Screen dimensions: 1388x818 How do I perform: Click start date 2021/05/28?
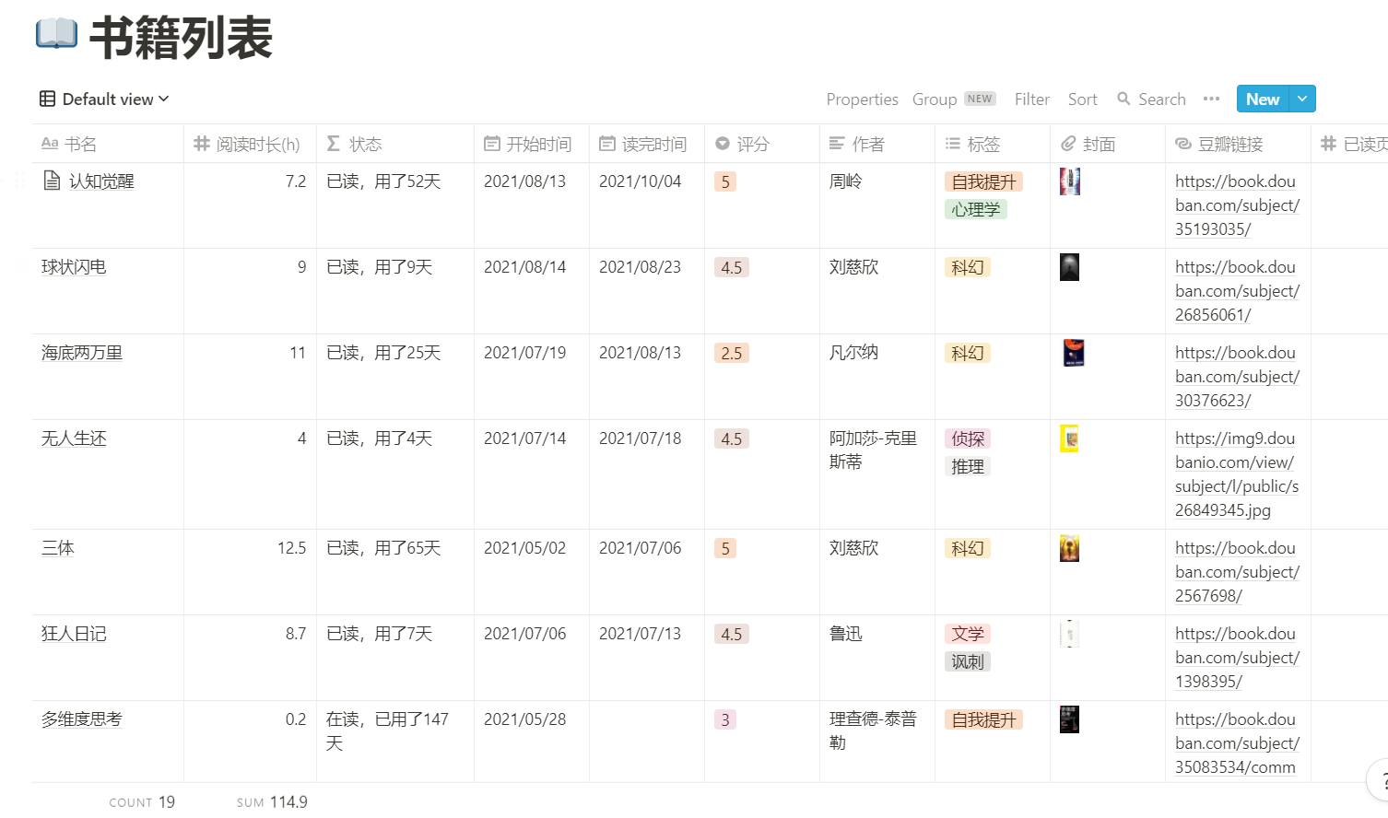point(525,719)
